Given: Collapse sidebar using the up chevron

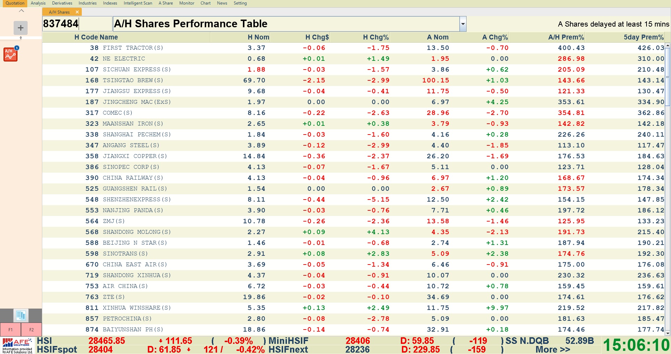Looking at the screenshot, I should click(21, 11).
